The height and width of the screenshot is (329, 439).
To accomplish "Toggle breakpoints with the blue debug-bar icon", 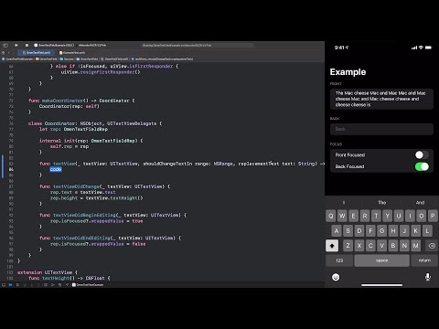I will pos(10,285).
